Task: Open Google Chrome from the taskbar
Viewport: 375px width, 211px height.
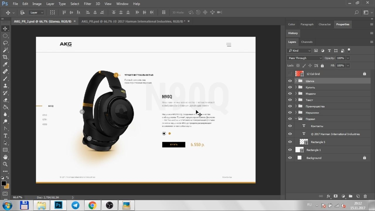Action: [x=92, y=205]
